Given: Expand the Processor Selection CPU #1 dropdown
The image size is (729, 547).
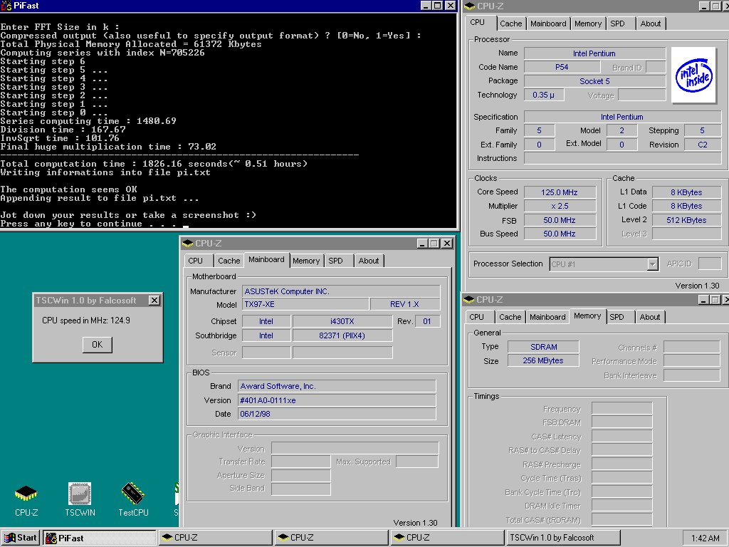Looking at the screenshot, I should tap(653, 264).
